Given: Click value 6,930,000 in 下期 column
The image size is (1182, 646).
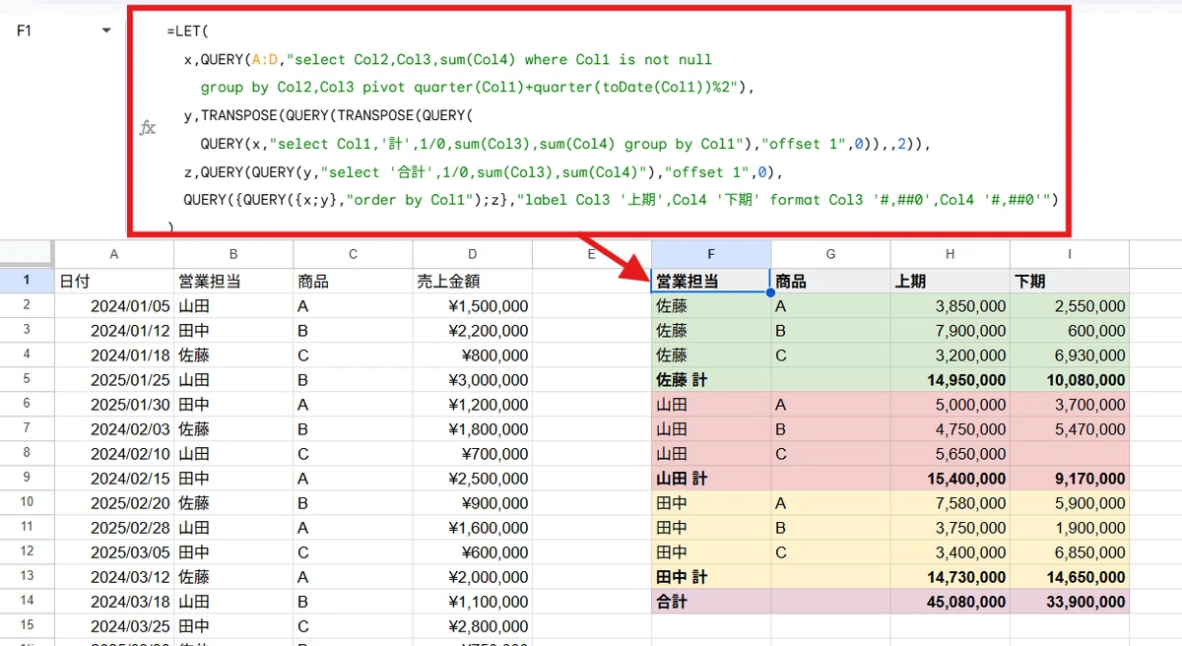Looking at the screenshot, I should point(1069,355).
